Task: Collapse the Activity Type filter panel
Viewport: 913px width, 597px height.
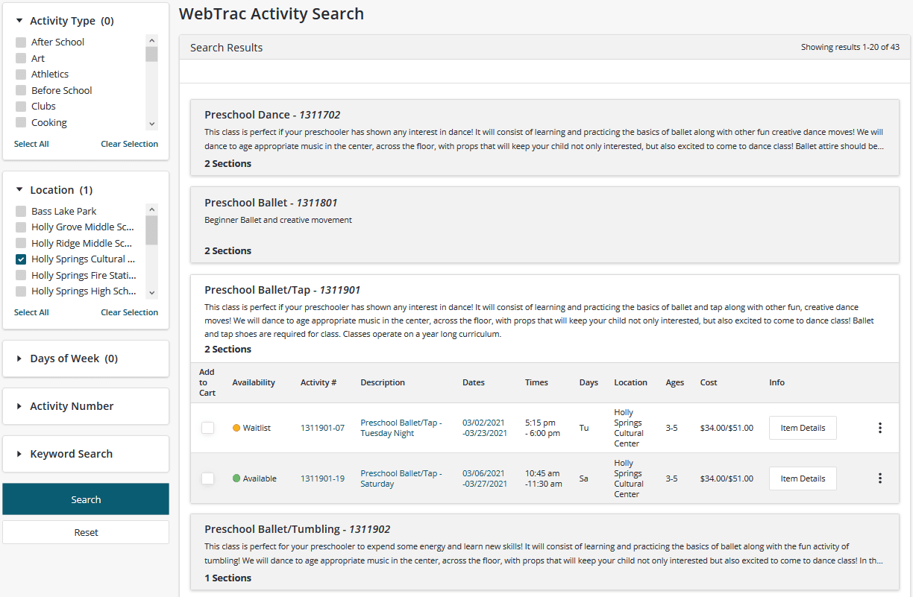Action: 63,21
